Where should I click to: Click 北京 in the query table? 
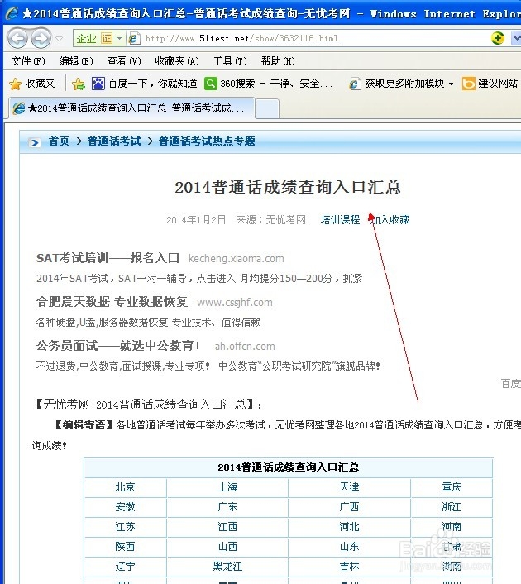coord(125,486)
